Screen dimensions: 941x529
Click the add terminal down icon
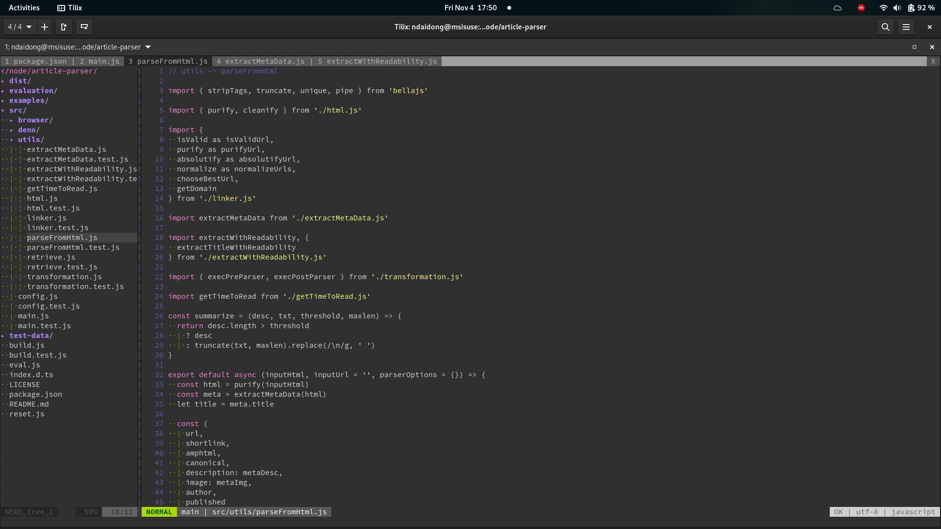[x=84, y=27]
